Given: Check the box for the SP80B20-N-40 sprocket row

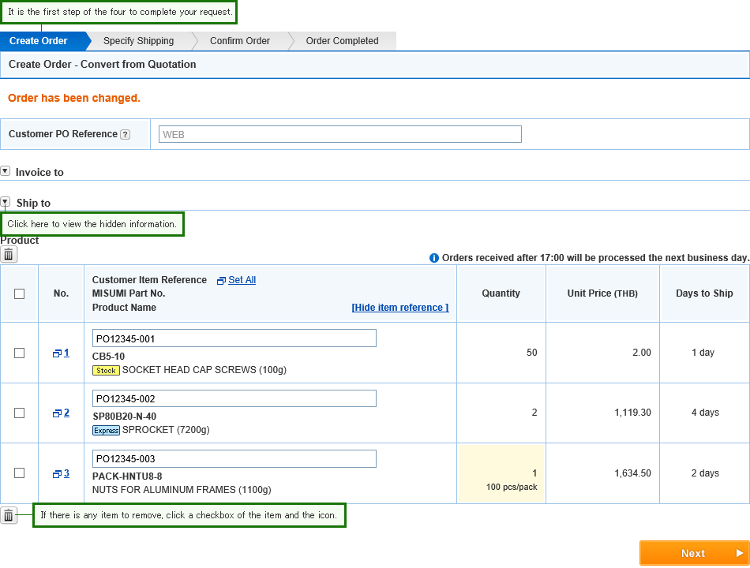Looking at the screenshot, I should [19, 413].
